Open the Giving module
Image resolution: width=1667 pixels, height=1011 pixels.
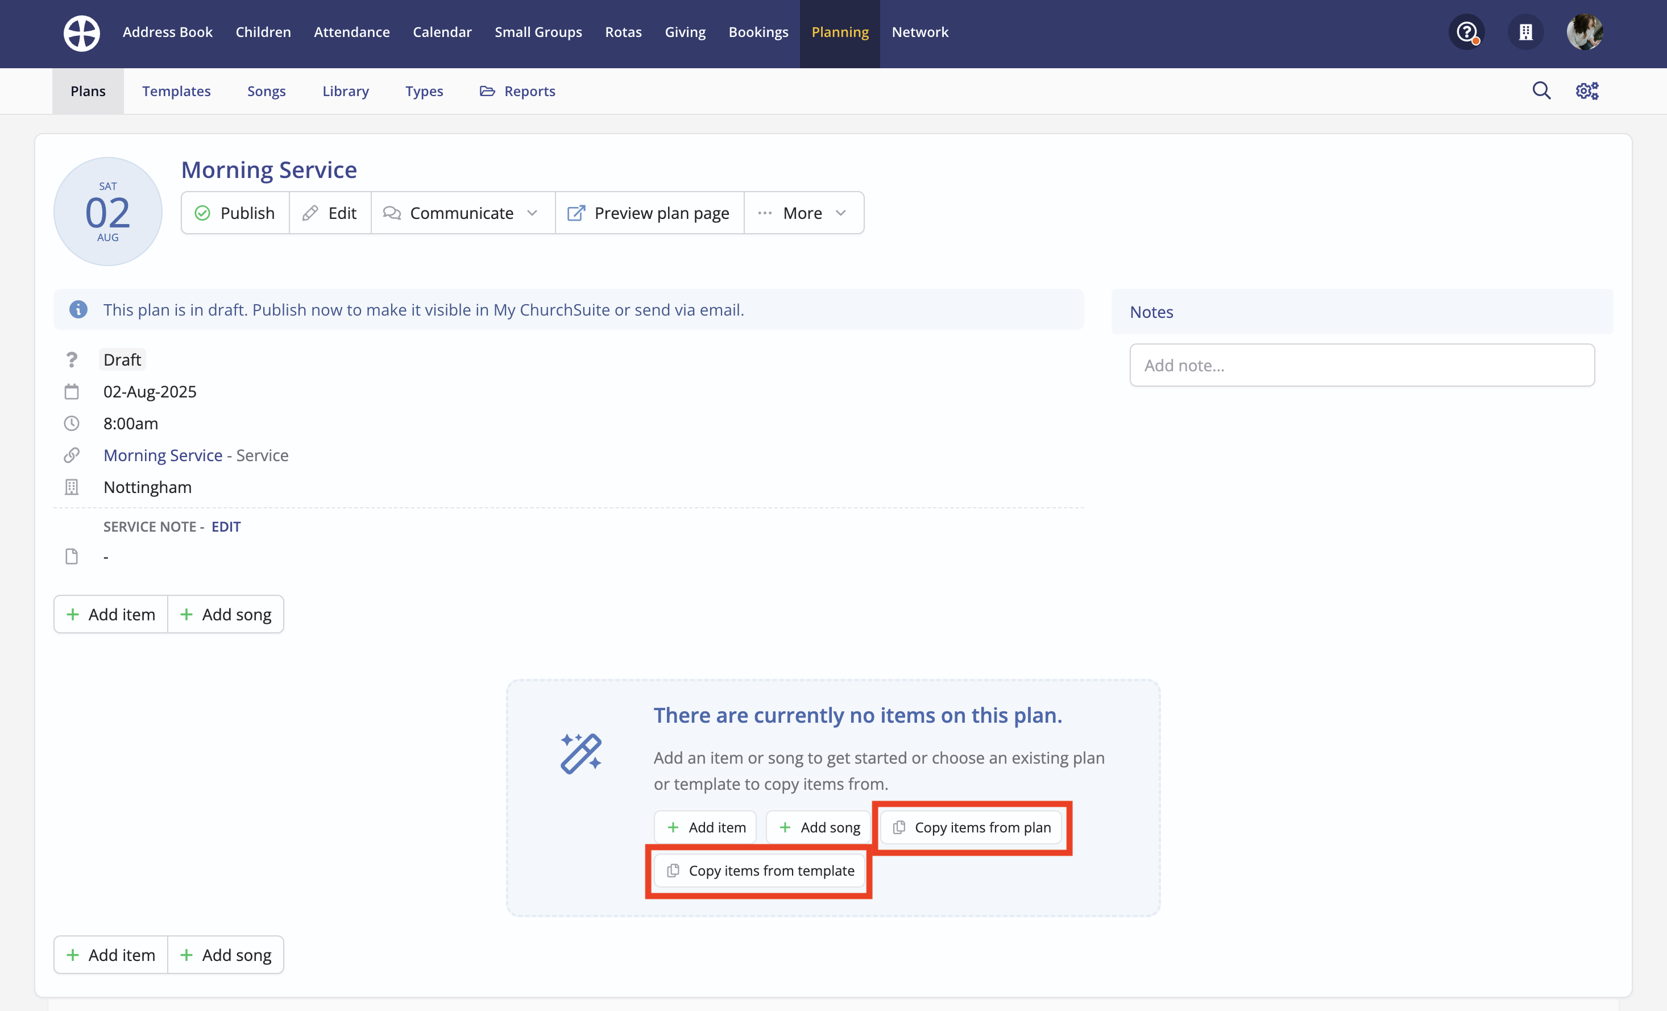pos(685,32)
